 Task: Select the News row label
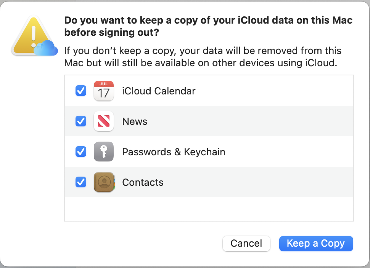coord(135,122)
